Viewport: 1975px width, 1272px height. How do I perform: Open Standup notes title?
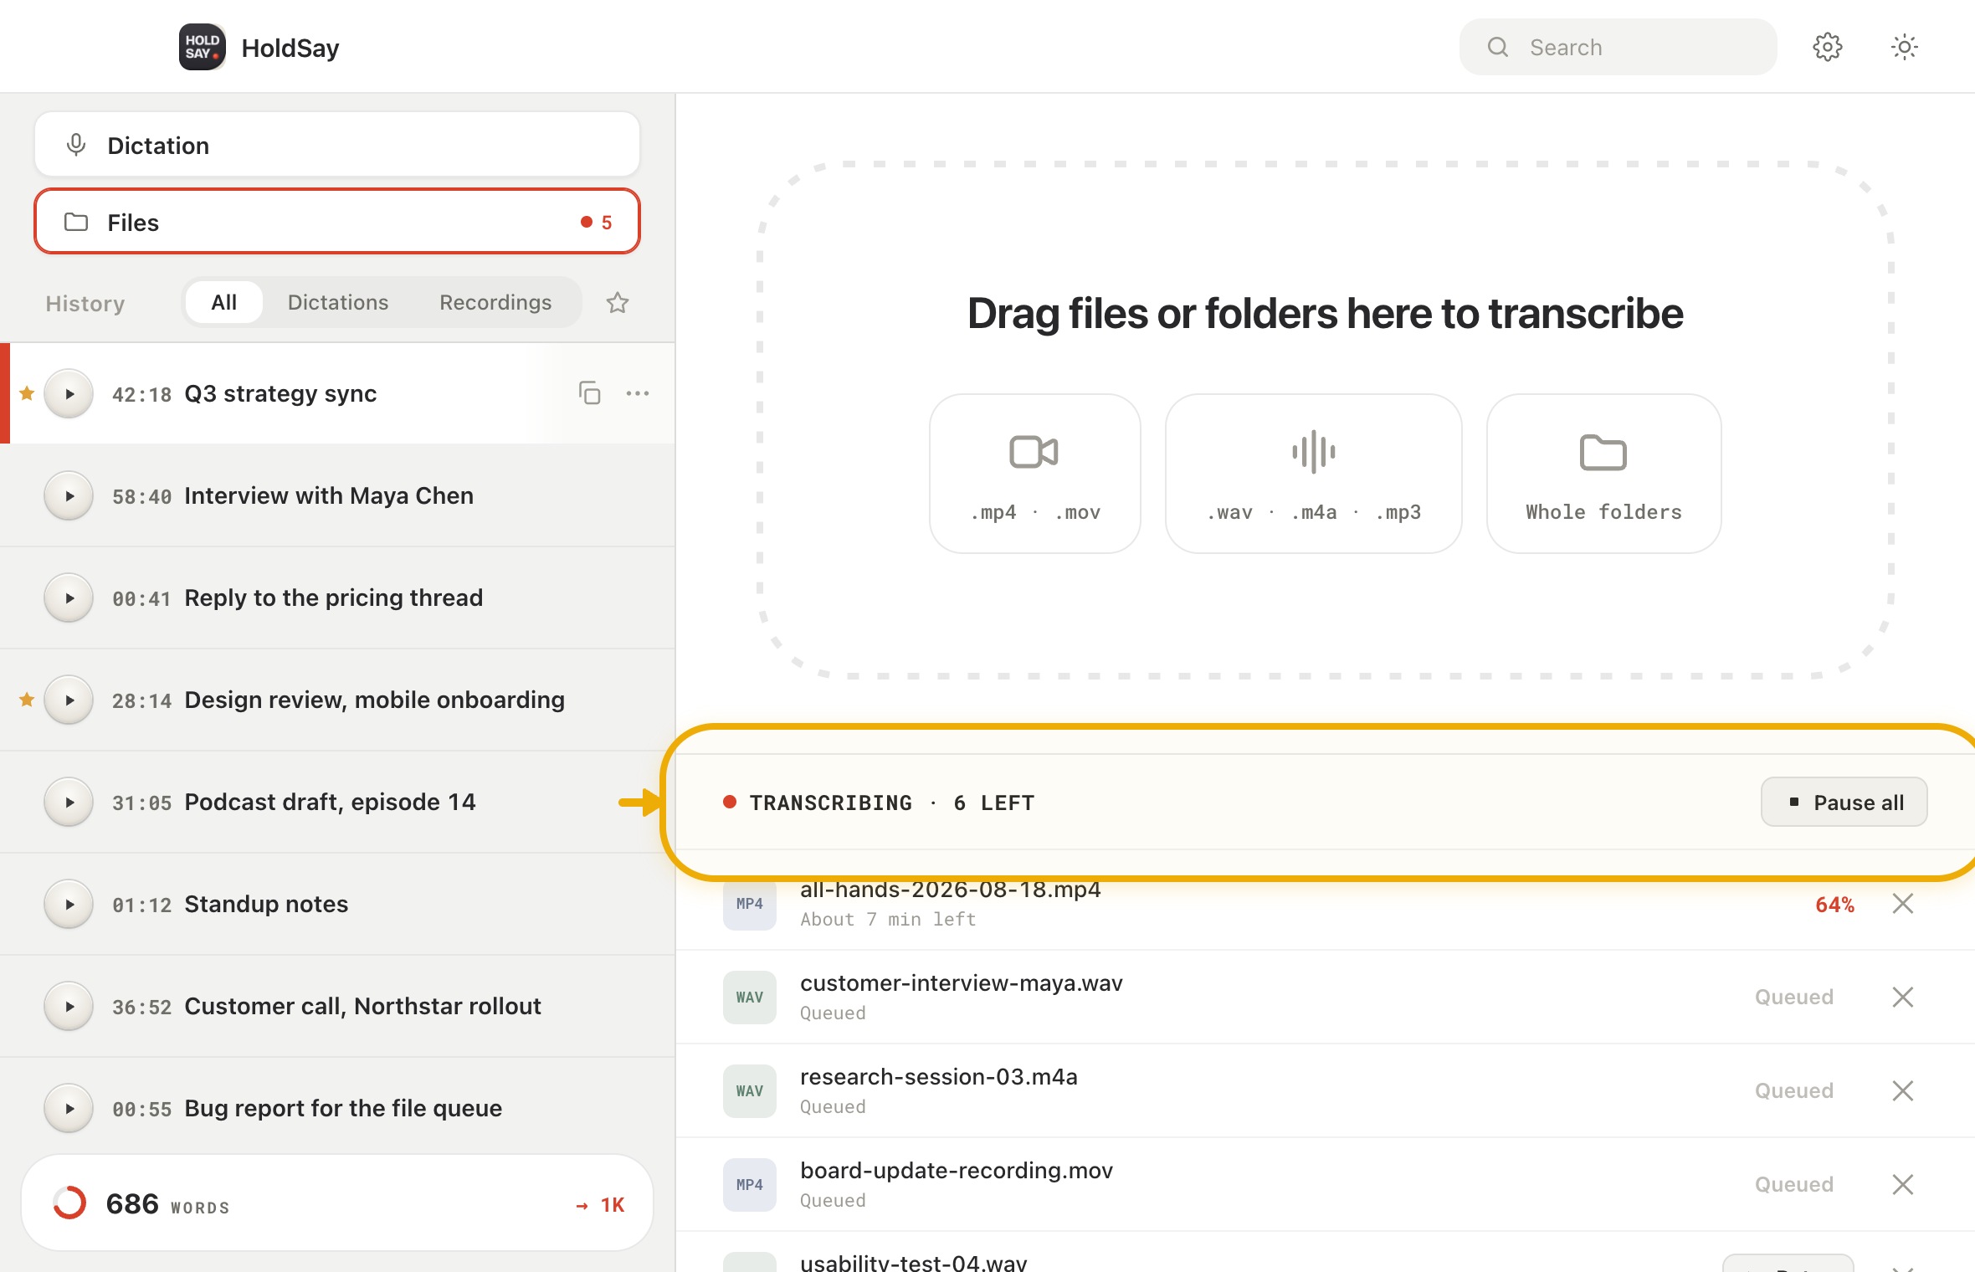pyautogui.click(x=266, y=904)
